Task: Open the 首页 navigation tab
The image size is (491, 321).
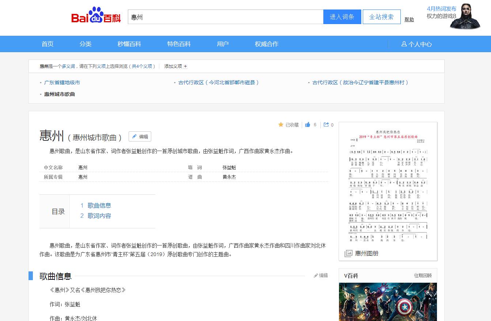Action: pyautogui.click(x=47, y=44)
